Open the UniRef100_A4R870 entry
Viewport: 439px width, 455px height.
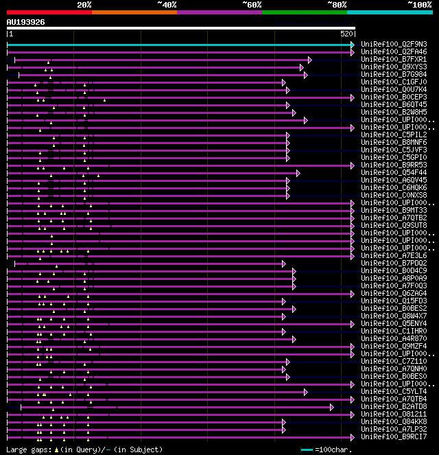tap(394, 338)
